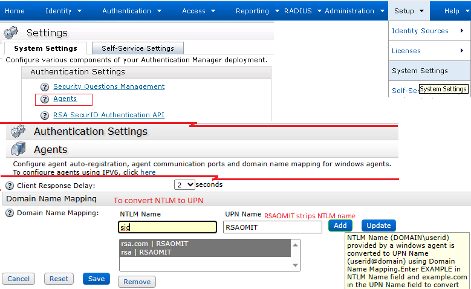Expand the Licenses submenu
The height and width of the screenshot is (289, 471).
tap(429, 51)
